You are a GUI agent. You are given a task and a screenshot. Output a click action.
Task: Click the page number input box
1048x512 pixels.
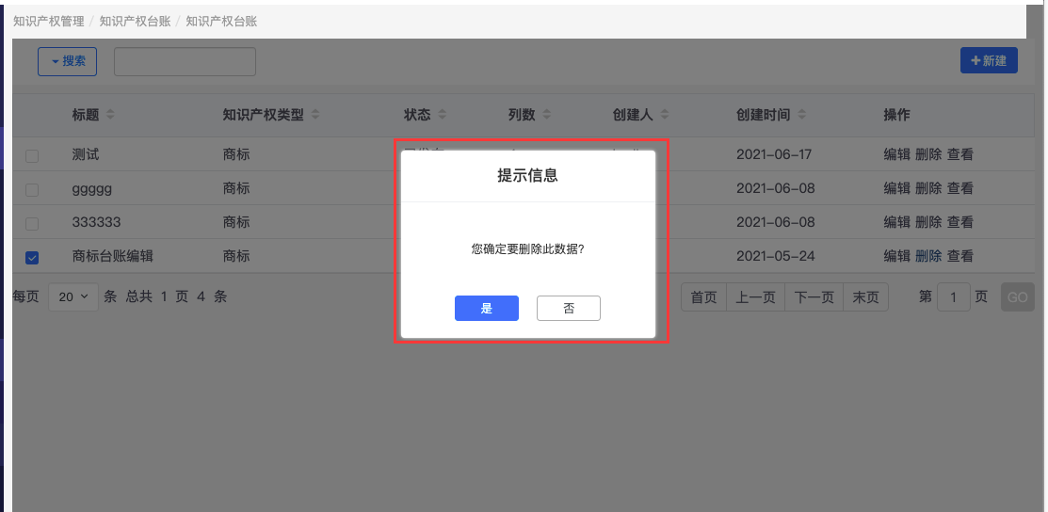click(953, 297)
